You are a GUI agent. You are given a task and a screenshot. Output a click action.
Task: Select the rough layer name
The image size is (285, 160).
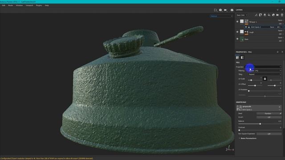pyautogui.click(x=251, y=32)
